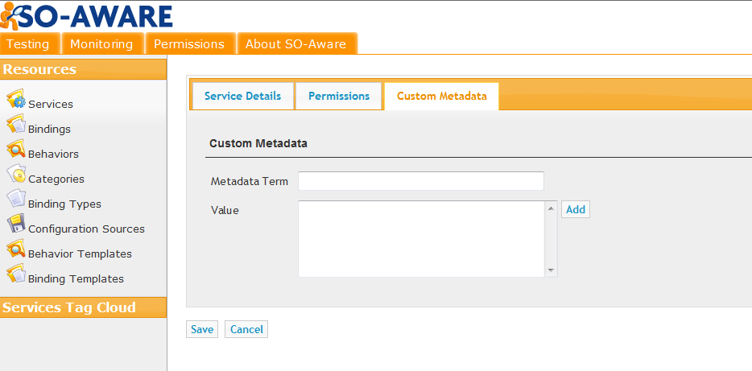752x371 pixels.
Task: Open the Behaviors magnifier icon
Action: tap(16, 149)
